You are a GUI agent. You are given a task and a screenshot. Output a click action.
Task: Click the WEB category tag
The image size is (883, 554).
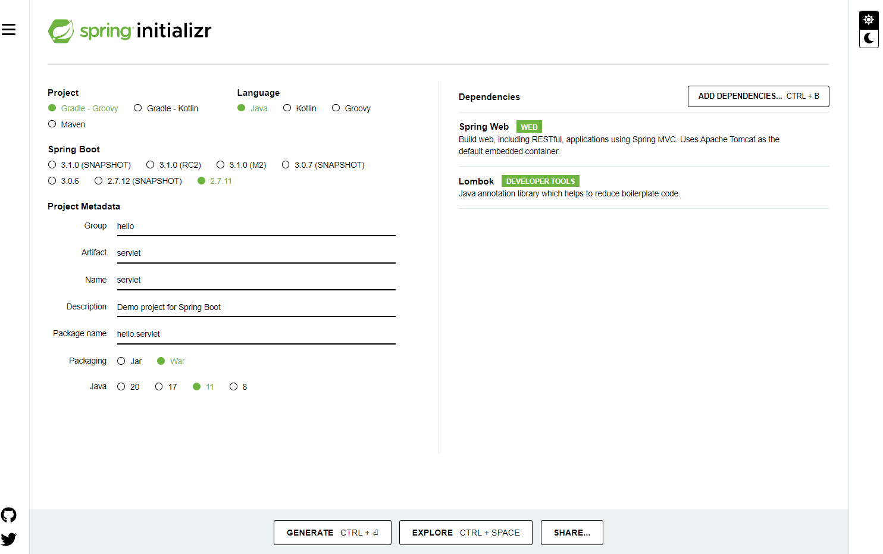[529, 127]
